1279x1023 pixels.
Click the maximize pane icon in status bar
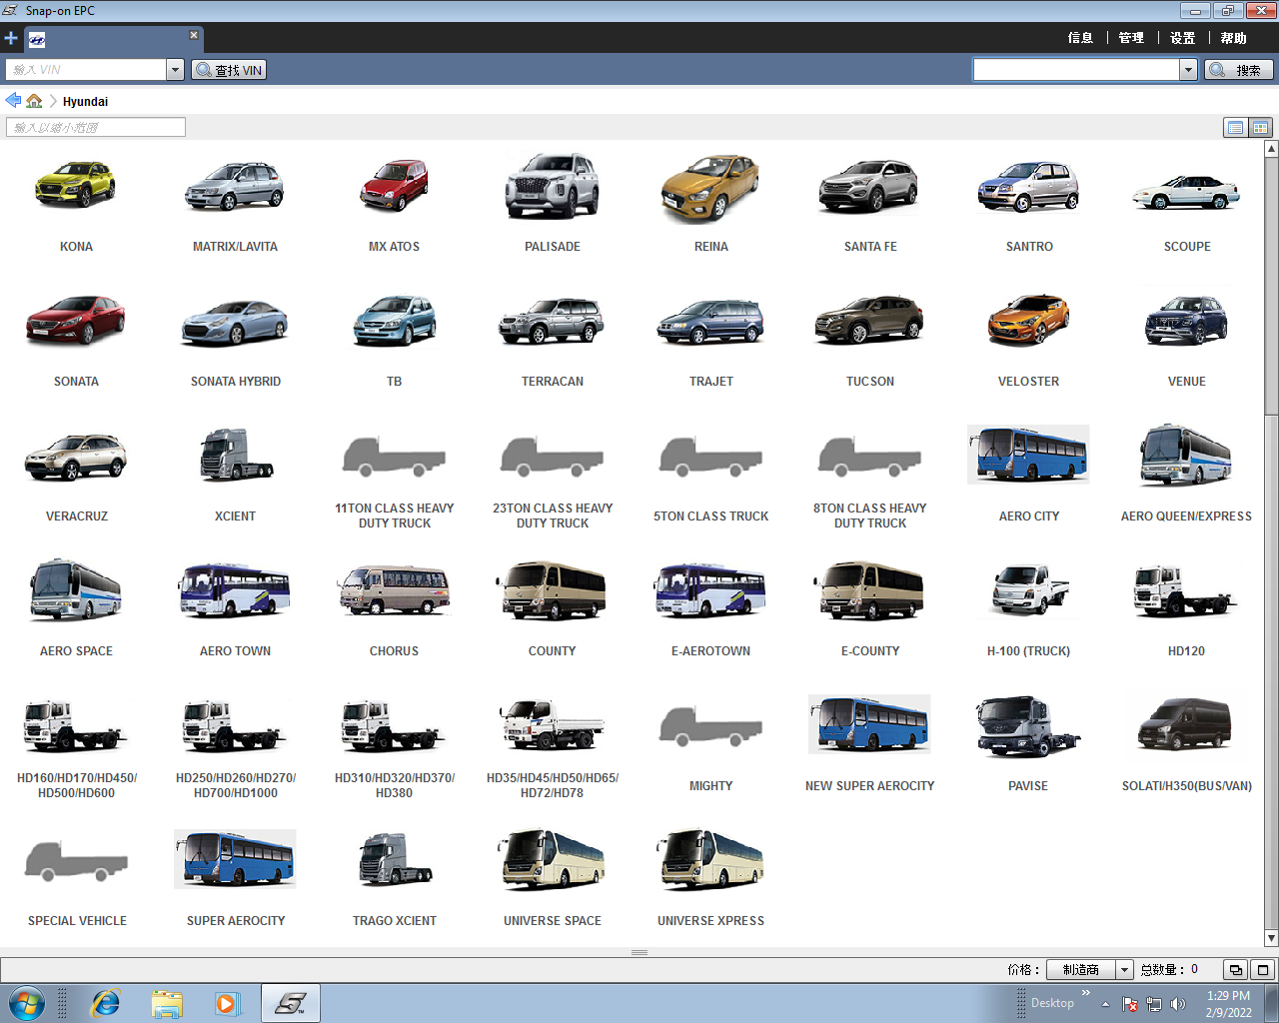(1263, 969)
